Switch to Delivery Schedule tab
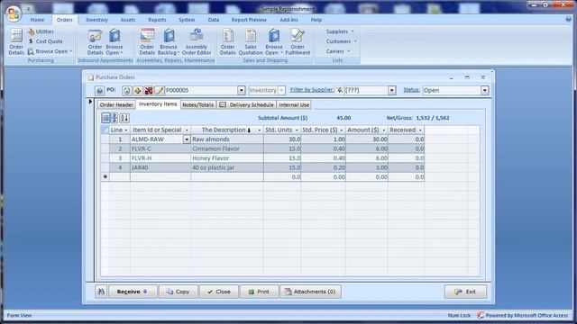Viewport: 577px width, 324px height. [246, 104]
